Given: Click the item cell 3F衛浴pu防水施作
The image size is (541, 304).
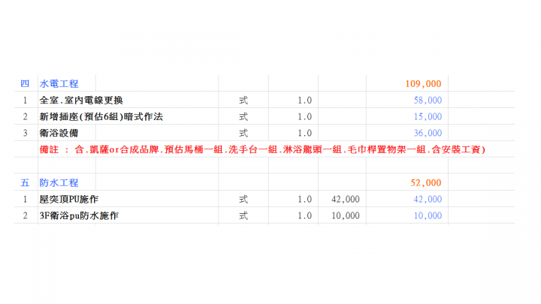Looking at the screenshot, I should 79,215.
